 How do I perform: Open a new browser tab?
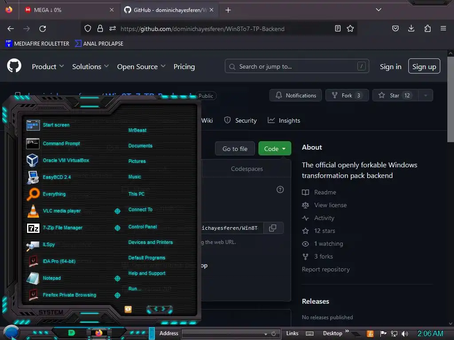pos(228,10)
